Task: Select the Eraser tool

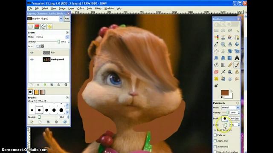Action: tap(216, 72)
